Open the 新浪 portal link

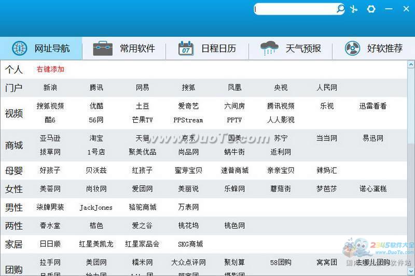(50, 88)
